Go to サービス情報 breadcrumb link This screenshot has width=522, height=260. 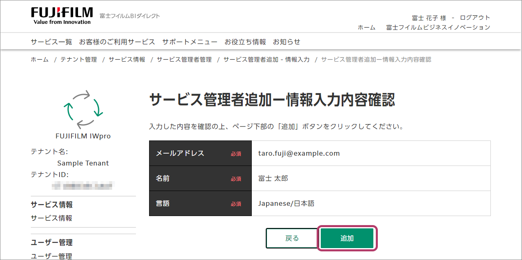coord(127,60)
